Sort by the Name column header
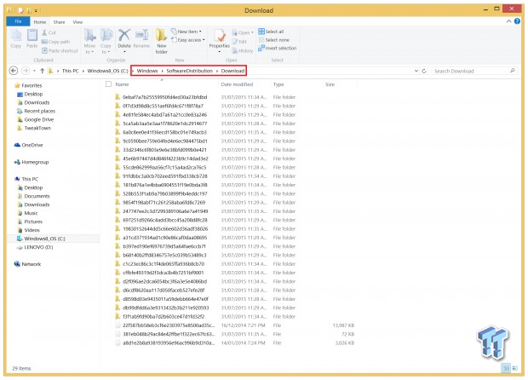Image resolution: width=528 pixels, height=380 pixels. (x=123, y=84)
